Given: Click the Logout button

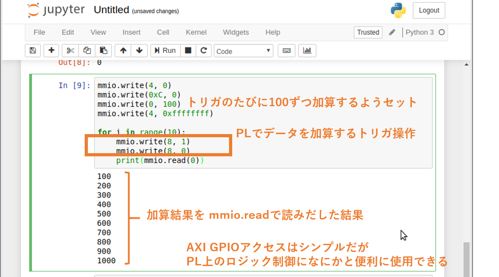Looking at the screenshot, I should [x=429, y=10].
